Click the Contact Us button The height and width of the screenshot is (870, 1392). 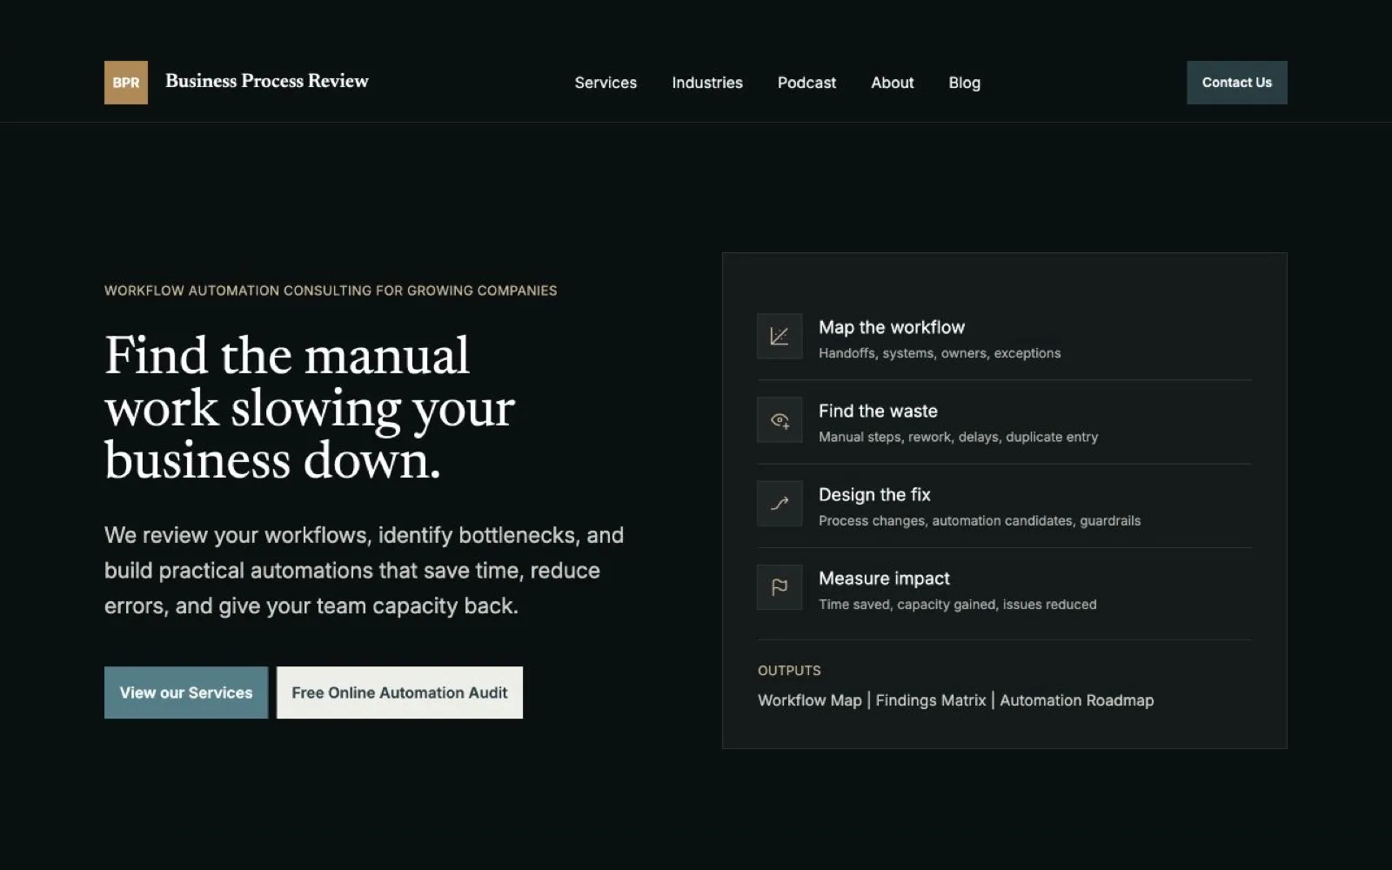[1237, 83]
